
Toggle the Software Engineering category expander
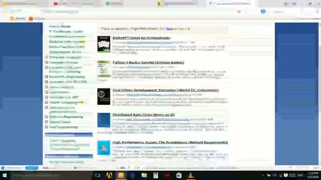(47, 116)
